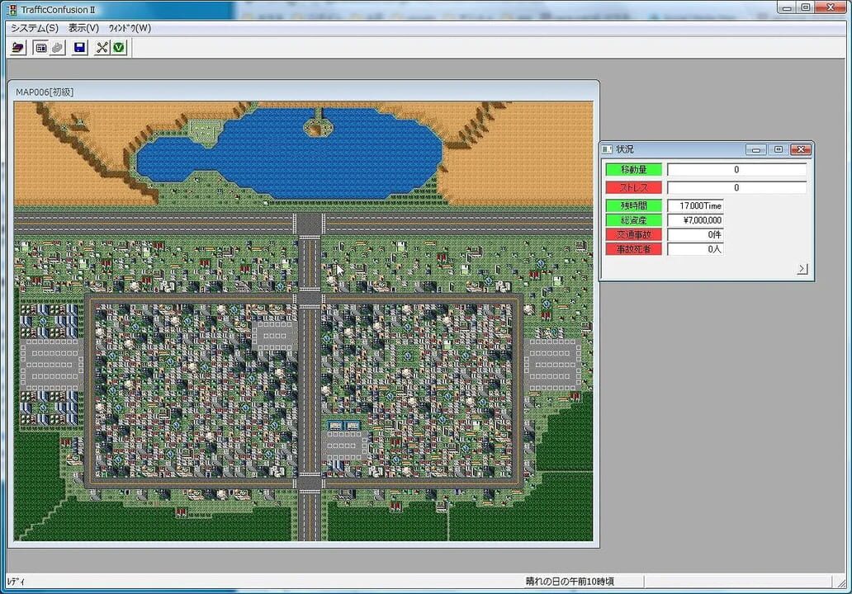Click the green V checkmark toolbar icon
852x594 pixels.
tap(118, 47)
